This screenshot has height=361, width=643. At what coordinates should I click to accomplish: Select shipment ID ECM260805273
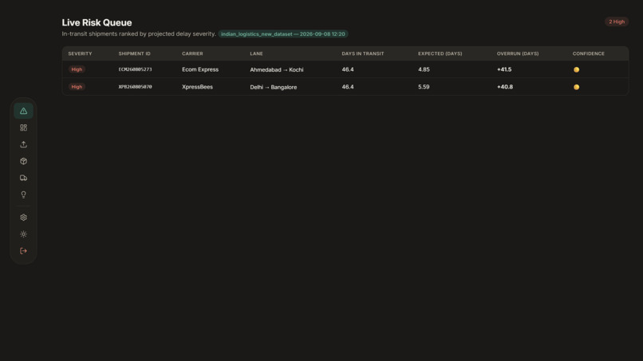(x=136, y=69)
